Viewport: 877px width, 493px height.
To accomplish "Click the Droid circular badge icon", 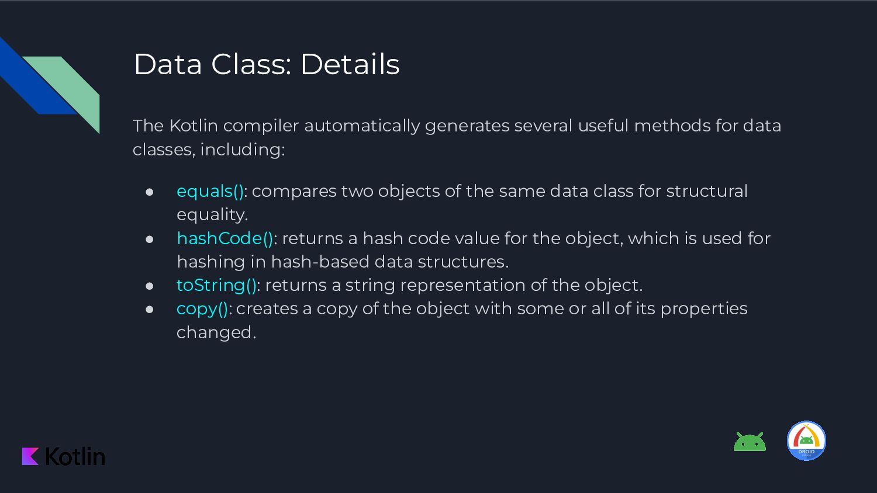I will [806, 440].
